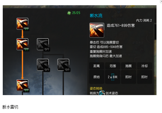
Task: Click the large RB skill icon
Action: click(x=97, y=30)
